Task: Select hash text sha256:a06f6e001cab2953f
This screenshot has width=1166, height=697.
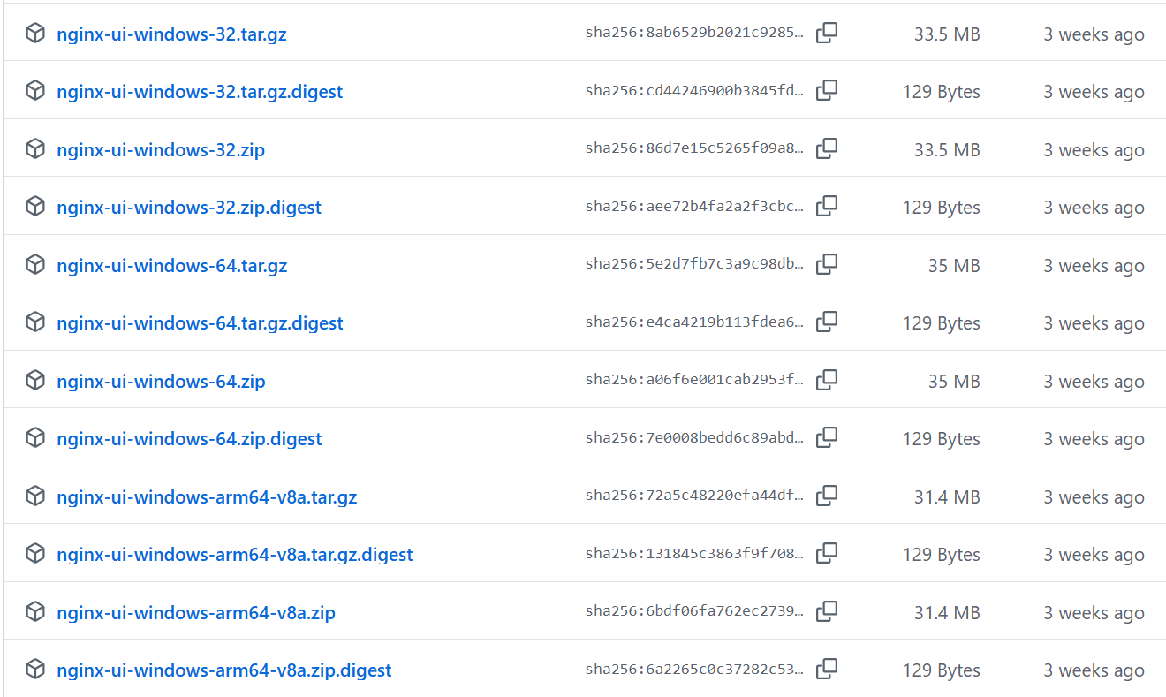Action: pos(694,380)
